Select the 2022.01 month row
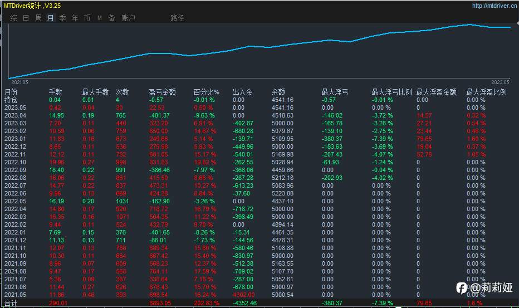The height and width of the screenshot is (308, 519). (x=259, y=232)
